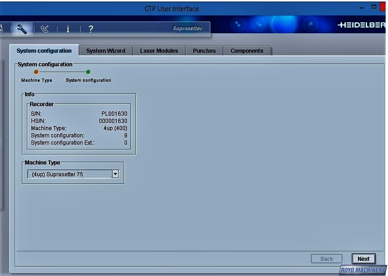Image resolution: width=388 pixels, height=276 pixels.
Task: Select the partially visible document icon at left edge
Action: coord(2,29)
